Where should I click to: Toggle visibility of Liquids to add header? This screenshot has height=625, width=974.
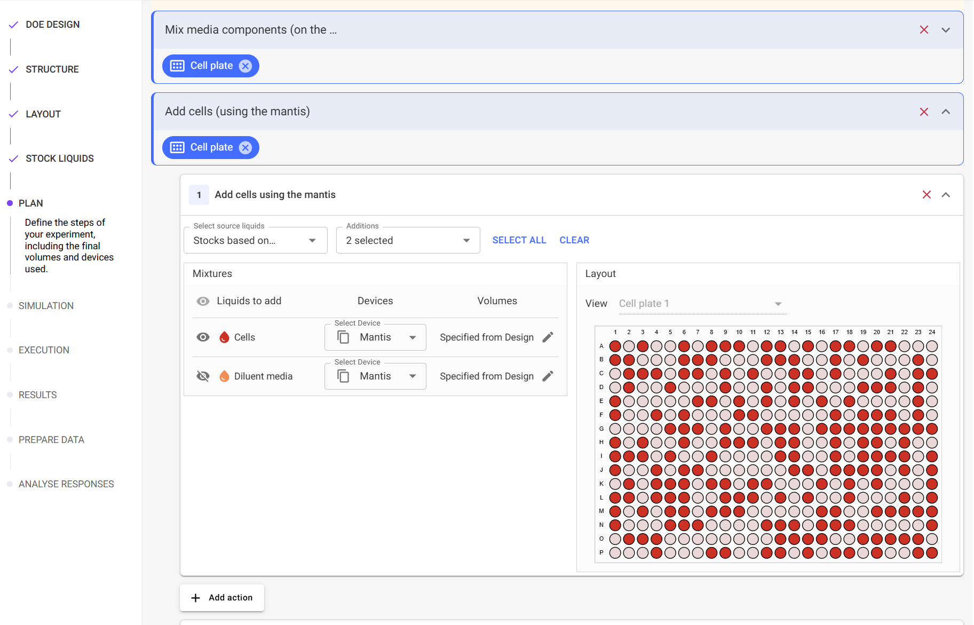(203, 300)
